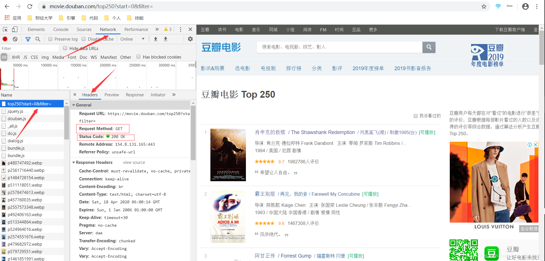Viewport: 545px width, 261px height.
Task: Open 霸王别姬 movie title link
Action: point(265,194)
